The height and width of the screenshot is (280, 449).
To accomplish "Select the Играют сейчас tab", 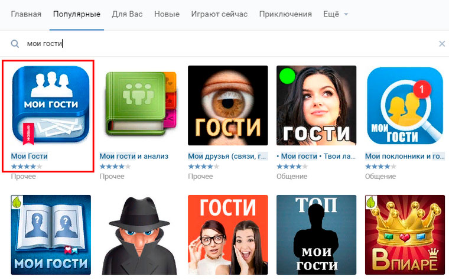I will tap(219, 14).
